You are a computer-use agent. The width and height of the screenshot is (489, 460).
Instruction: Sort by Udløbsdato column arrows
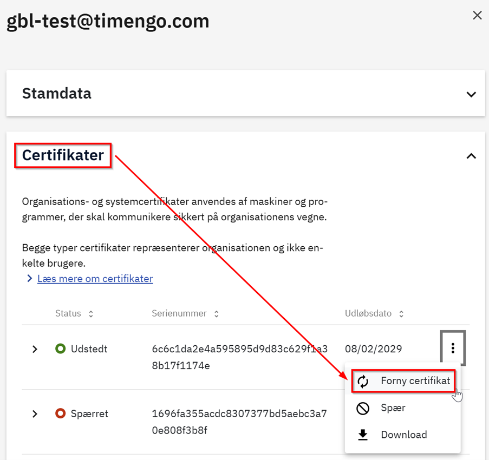pos(401,314)
